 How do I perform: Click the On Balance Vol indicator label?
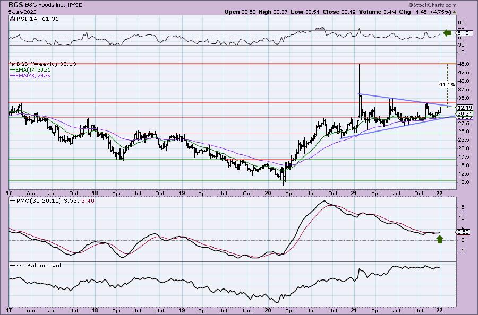39,266
